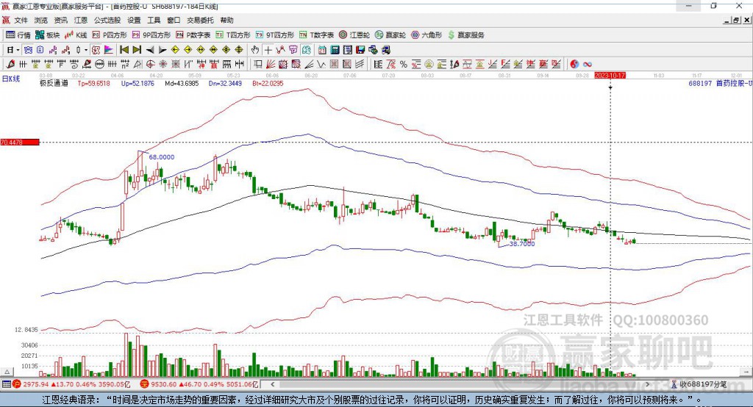Click the 收688197分笔 status entry

tap(699, 384)
